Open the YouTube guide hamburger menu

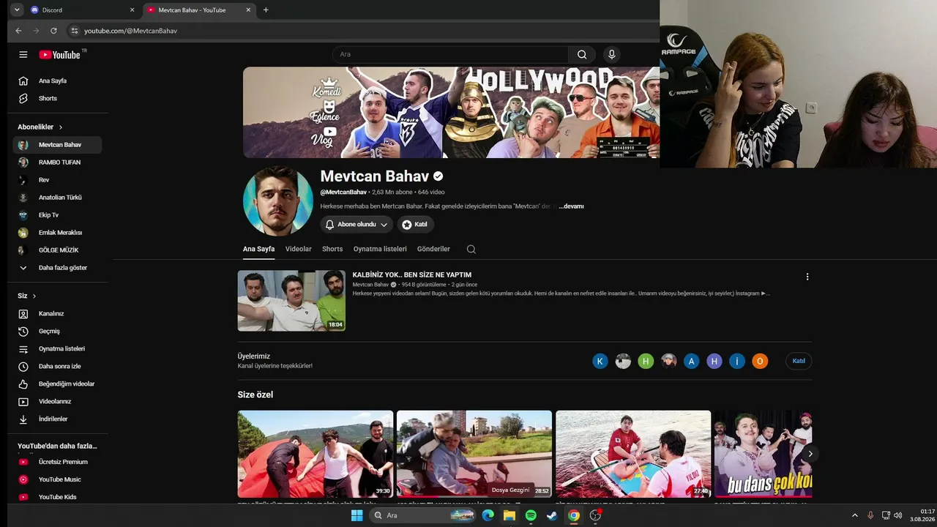pos(23,55)
